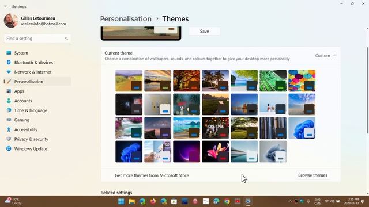Screen dimensions: 369x207
Task: Apply the calm lake horizon theme
Action: point(244,152)
